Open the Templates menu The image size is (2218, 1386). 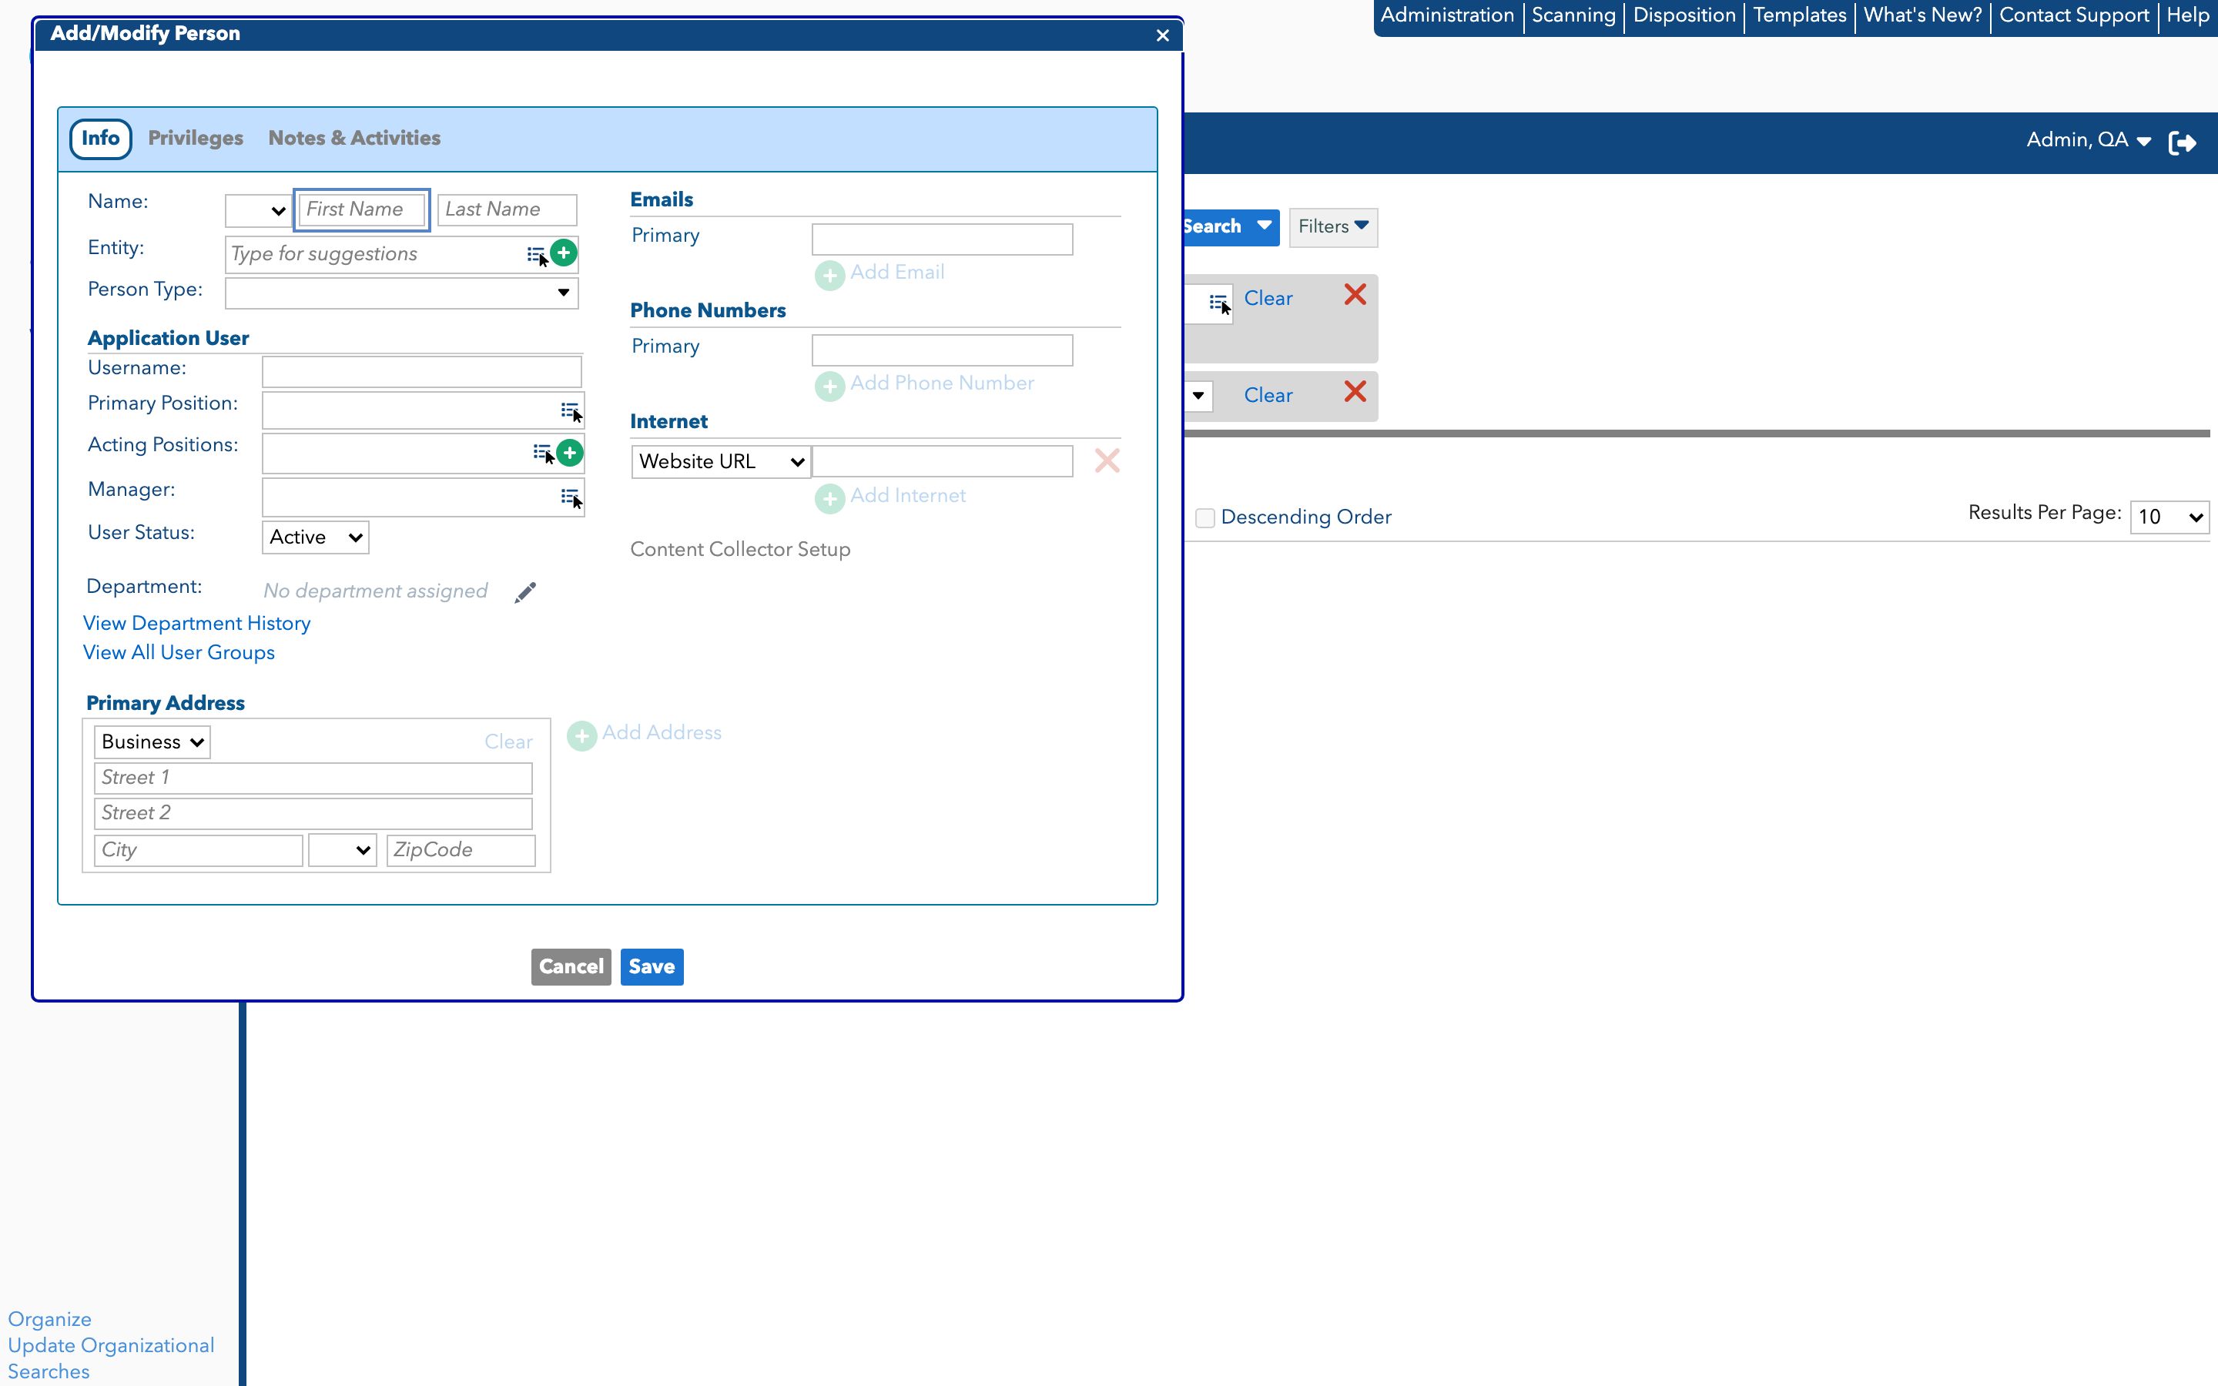[x=1799, y=15]
